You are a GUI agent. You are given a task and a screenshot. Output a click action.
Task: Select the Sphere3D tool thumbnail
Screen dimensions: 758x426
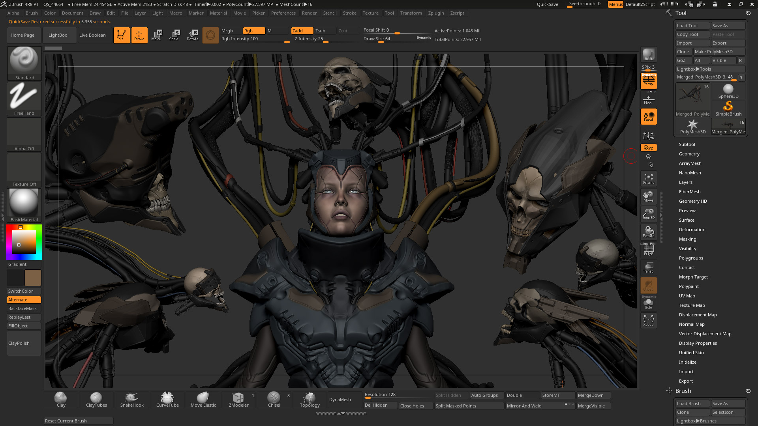tap(728, 91)
